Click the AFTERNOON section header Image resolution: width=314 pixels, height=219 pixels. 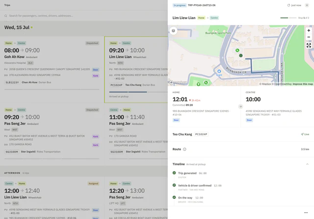pyautogui.click(x=12, y=173)
